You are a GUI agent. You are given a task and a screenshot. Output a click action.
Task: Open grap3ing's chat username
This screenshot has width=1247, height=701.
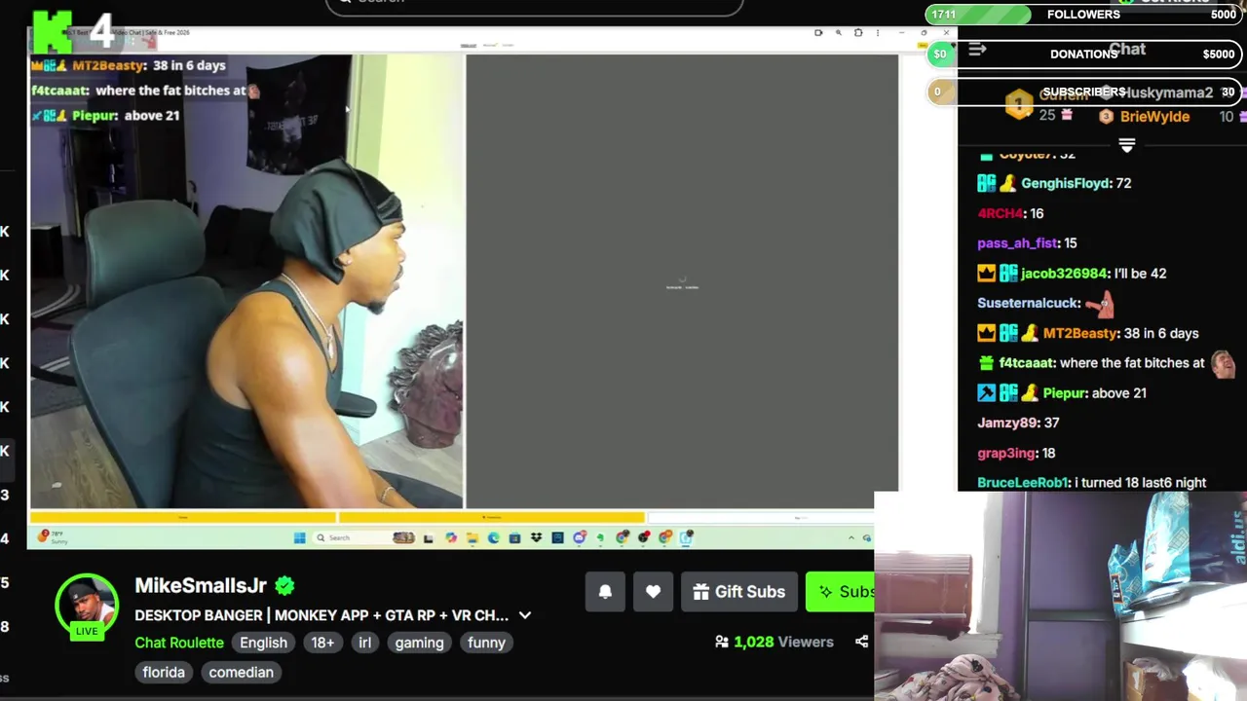click(1005, 453)
